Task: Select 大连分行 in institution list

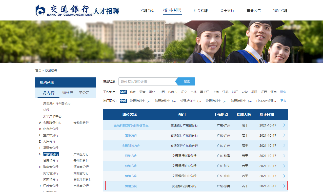Action: [49, 142]
